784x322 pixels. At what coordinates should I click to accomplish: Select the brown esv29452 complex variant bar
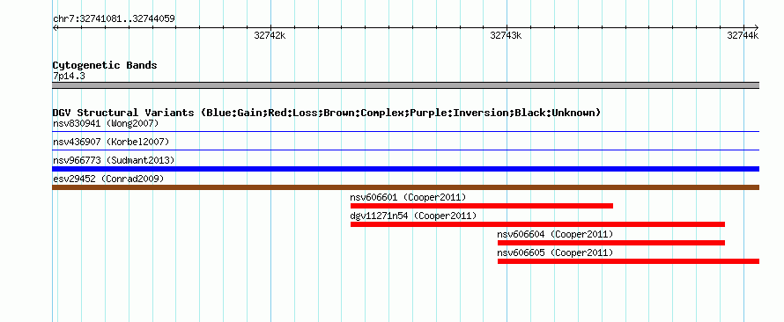[405, 187]
